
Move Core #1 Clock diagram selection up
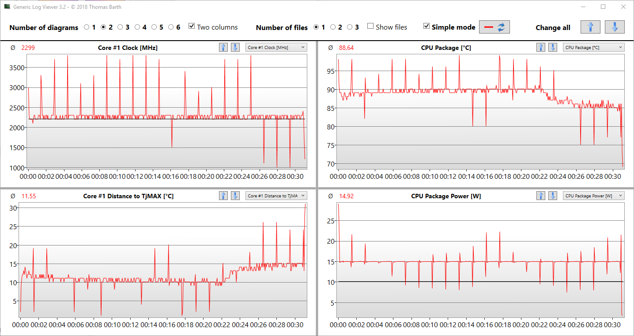tap(223, 47)
